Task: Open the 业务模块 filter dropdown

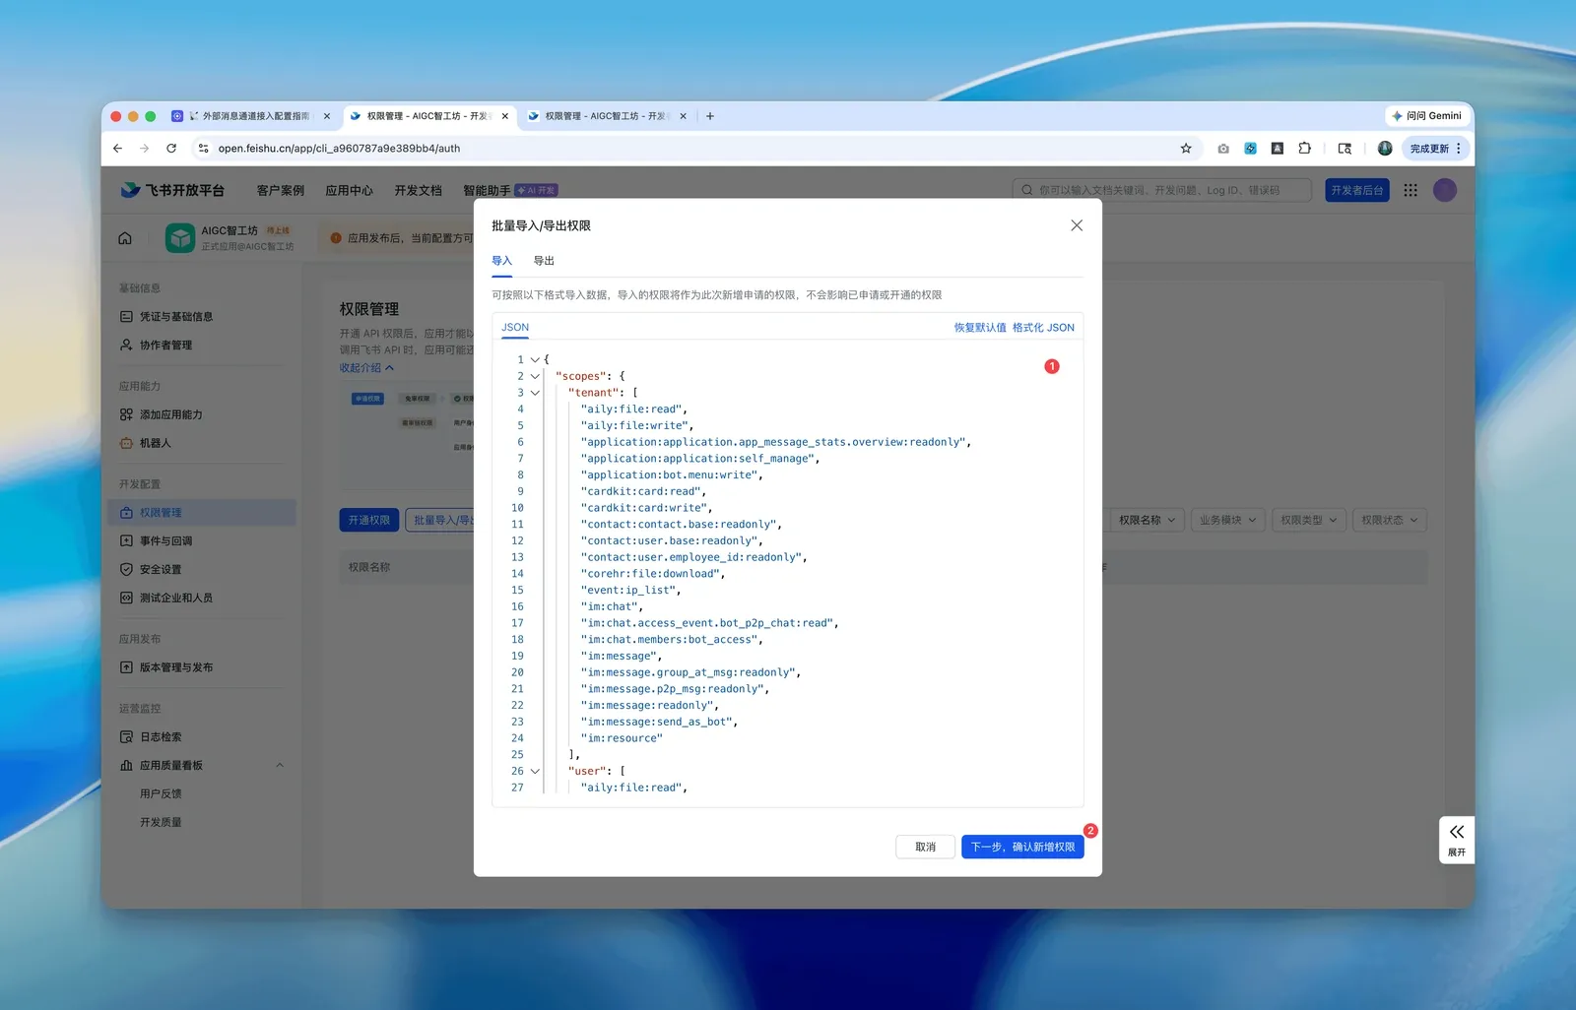Action: click(1227, 520)
